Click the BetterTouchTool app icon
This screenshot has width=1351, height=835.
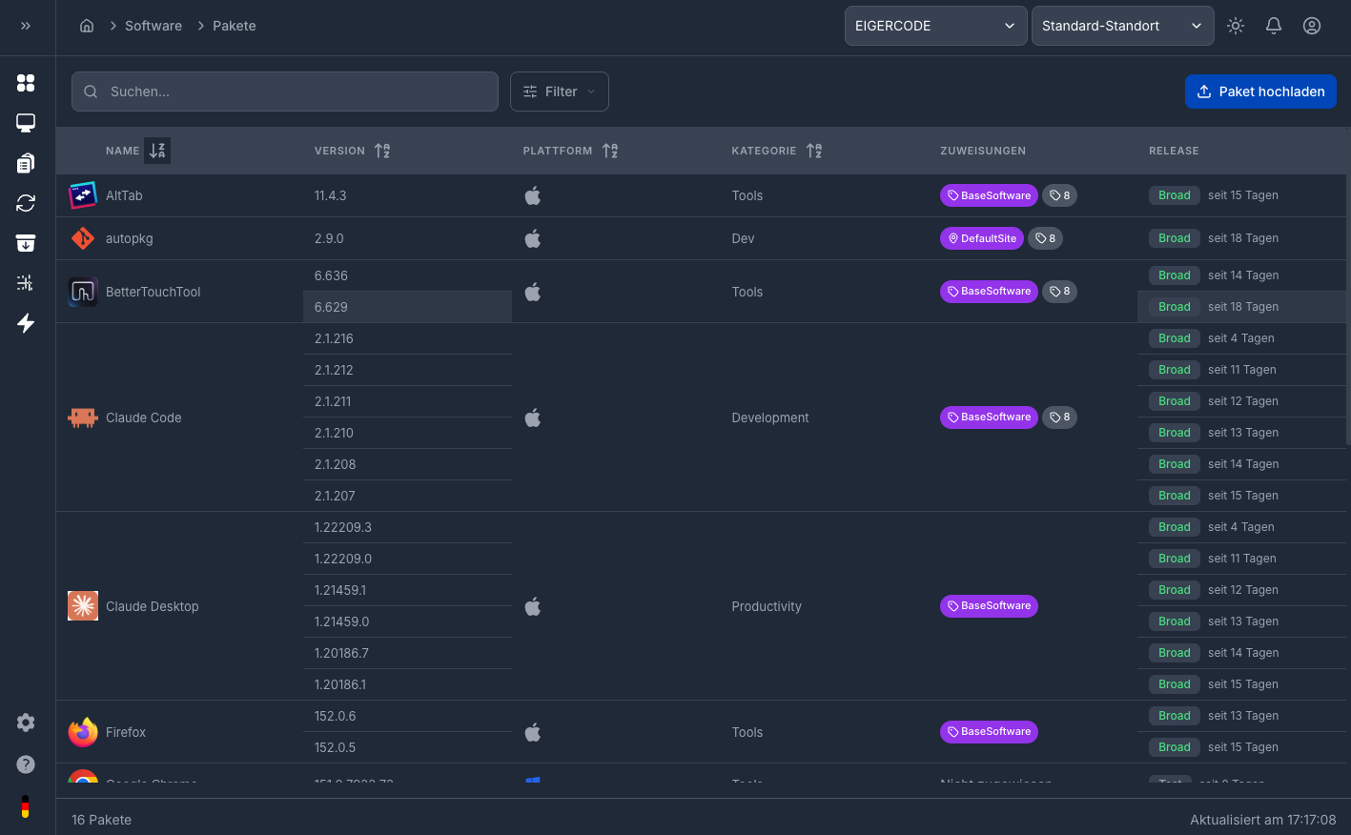83,292
